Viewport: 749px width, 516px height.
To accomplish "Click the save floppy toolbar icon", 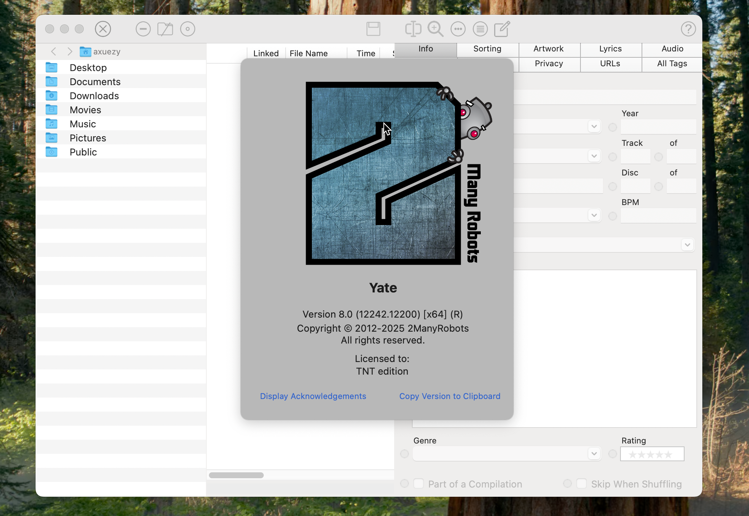I will pyautogui.click(x=373, y=29).
